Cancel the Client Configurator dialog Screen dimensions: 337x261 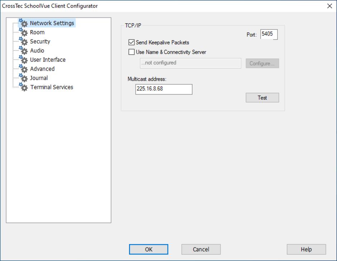click(201, 250)
